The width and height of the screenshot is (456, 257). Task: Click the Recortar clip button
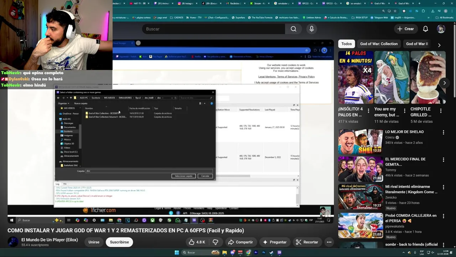307,242
